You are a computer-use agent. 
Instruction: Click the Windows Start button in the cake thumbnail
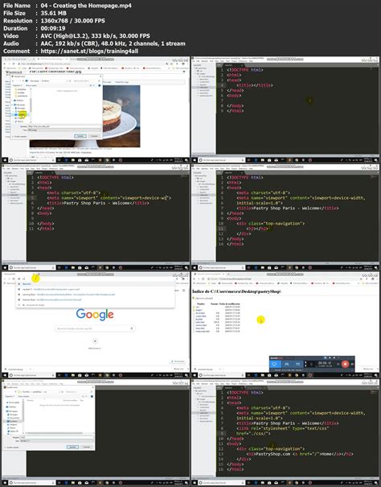pos(5,160)
